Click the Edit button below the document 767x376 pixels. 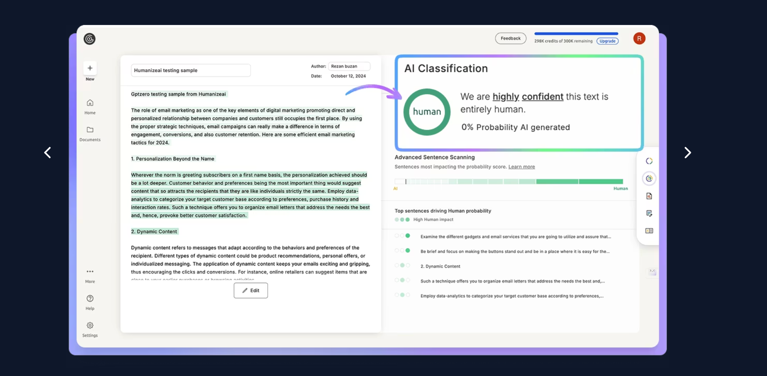point(251,290)
